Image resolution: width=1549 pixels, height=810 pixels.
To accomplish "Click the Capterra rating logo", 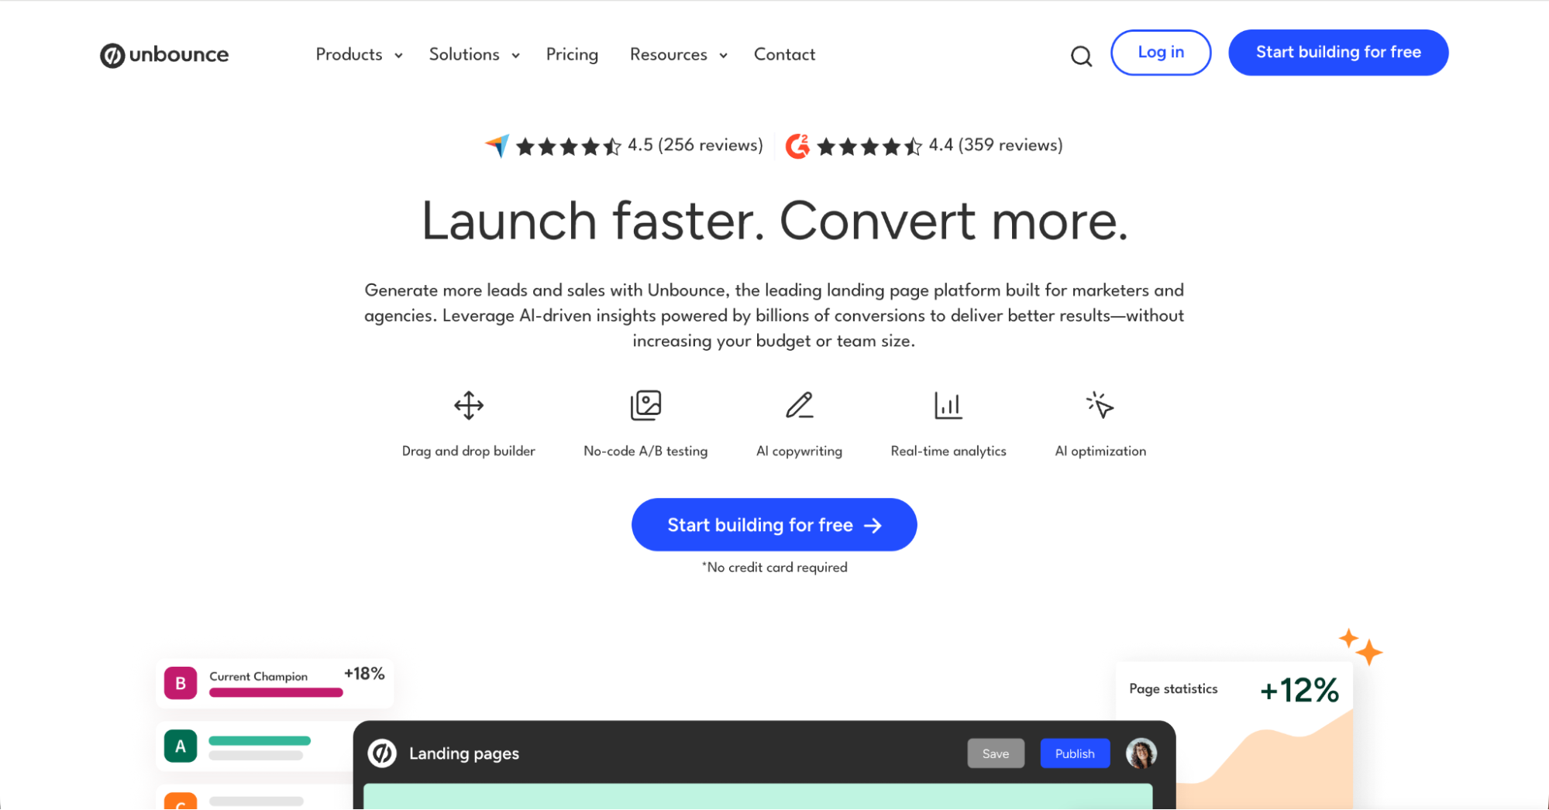I will coord(497,145).
